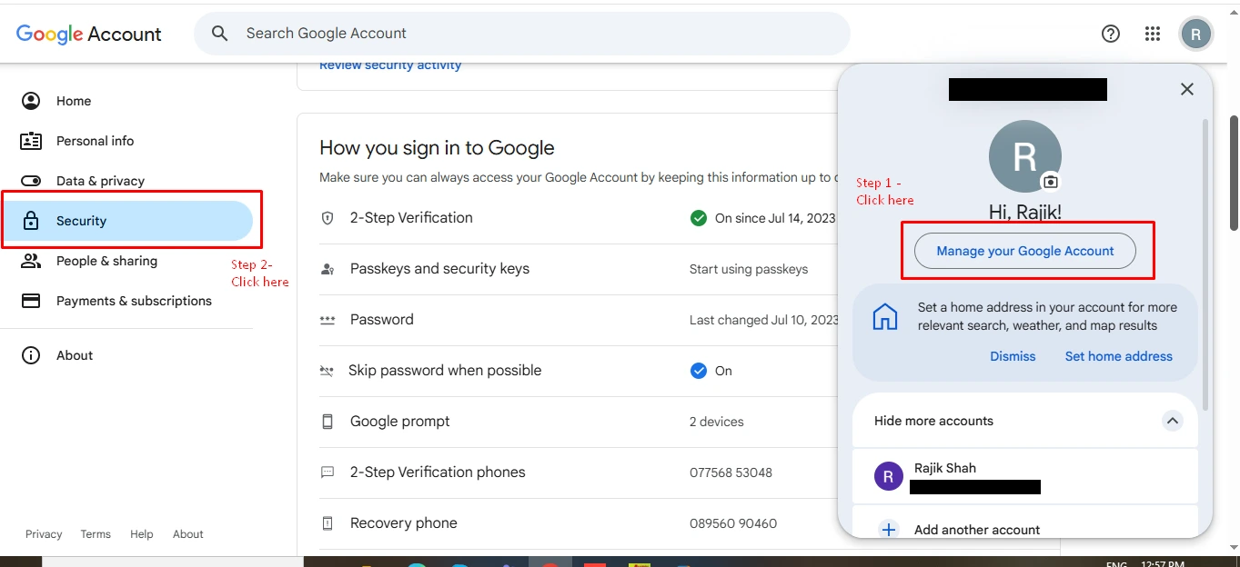Open the Help question mark icon

click(x=1110, y=34)
